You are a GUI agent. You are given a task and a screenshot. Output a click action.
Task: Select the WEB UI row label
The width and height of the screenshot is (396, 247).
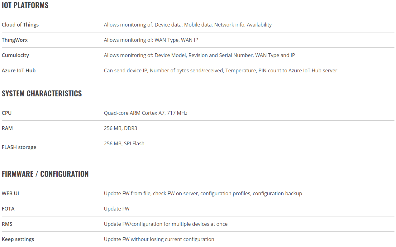click(10, 193)
